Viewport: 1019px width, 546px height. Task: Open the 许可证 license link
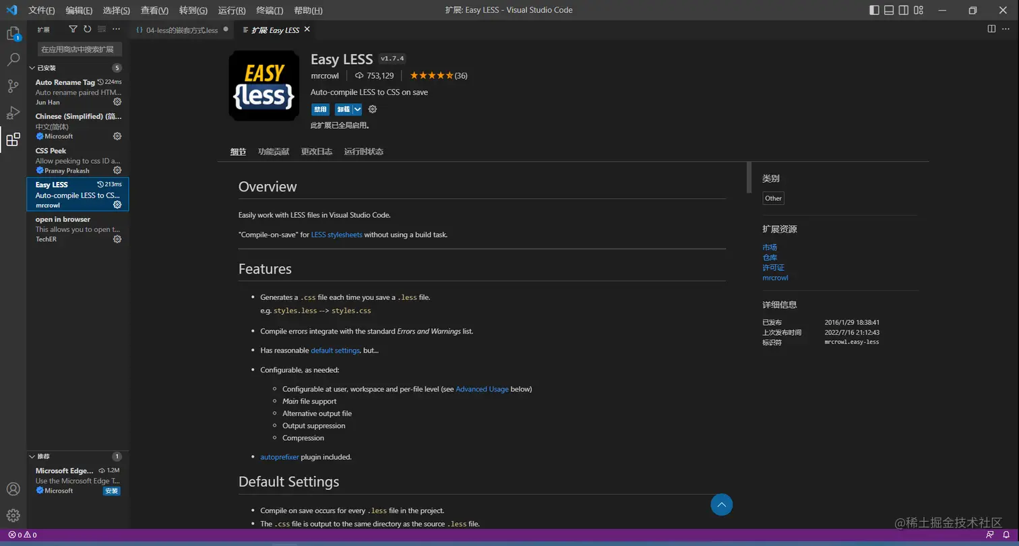(773, 268)
